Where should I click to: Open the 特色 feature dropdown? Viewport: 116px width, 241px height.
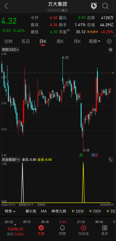tap(10, 211)
